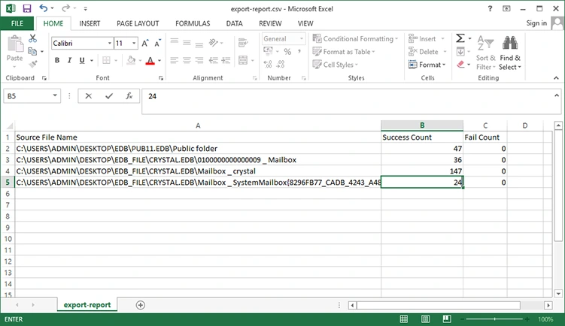
Task: Decrease font size with smaller A icon
Action: pos(157,43)
